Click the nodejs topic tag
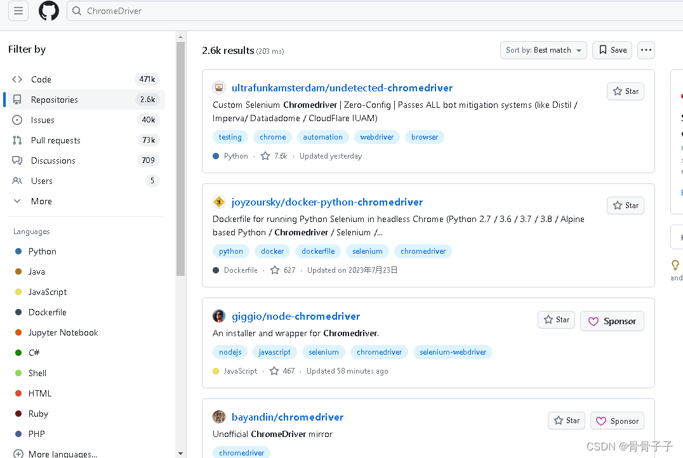 click(x=230, y=352)
